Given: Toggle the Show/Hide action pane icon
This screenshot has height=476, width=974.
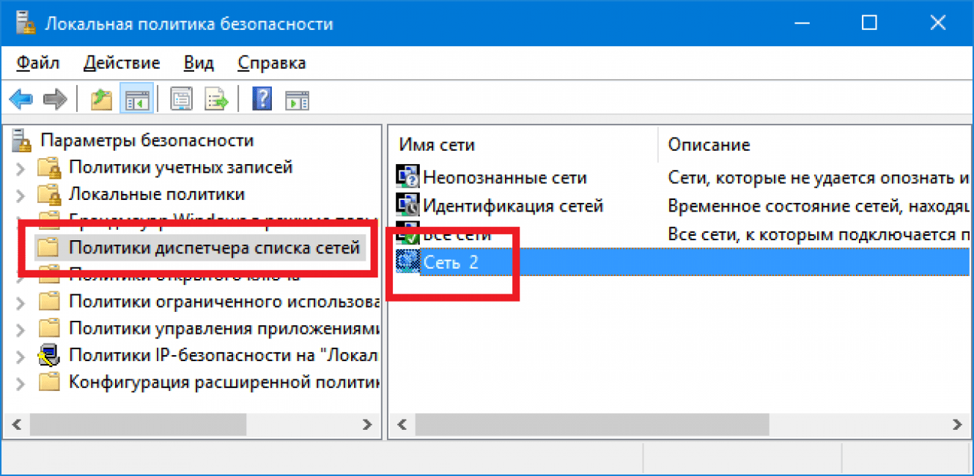Looking at the screenshot, I should click(x=297, y=99).
